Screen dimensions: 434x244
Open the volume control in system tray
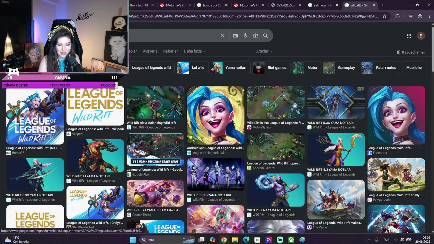click(x=402, y=240)
